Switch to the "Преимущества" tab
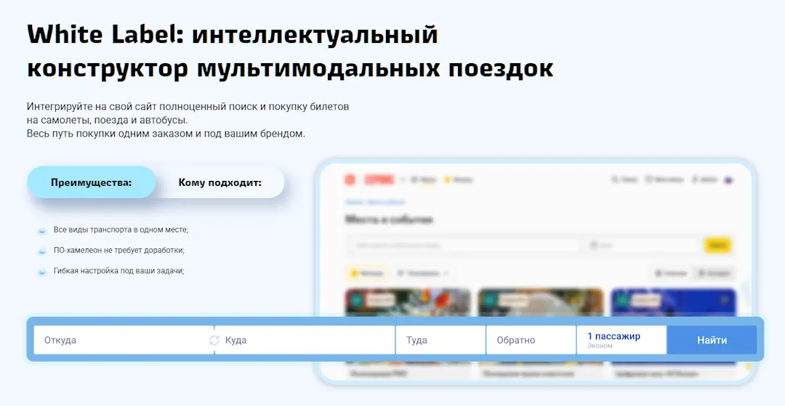 pyautogui.click(x=92, y=182)
